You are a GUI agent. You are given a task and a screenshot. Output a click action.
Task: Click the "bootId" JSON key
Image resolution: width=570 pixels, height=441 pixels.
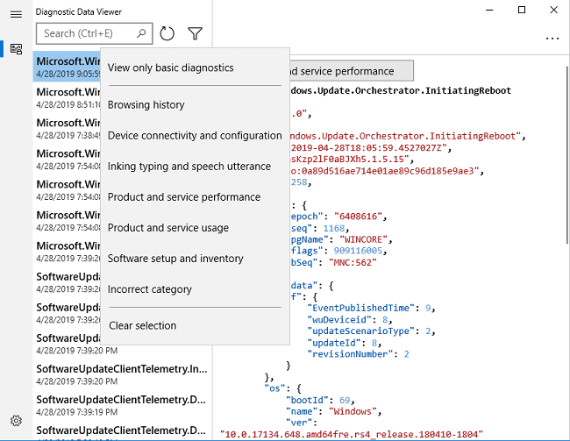point(307,401)
